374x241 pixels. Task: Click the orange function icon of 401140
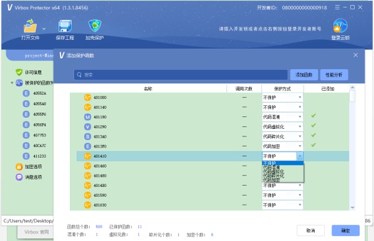(x=87, y=107)
